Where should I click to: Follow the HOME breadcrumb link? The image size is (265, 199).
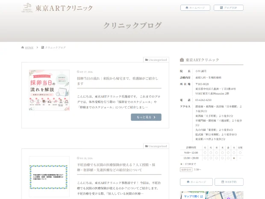click(x=29, y=48)
